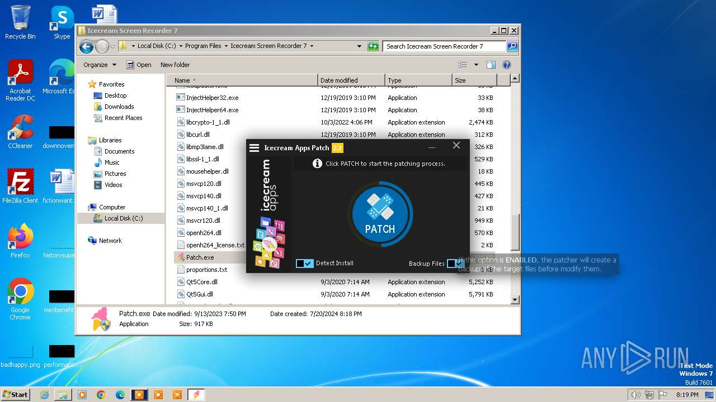Sort files by the Date modified column

coord(351,80)
